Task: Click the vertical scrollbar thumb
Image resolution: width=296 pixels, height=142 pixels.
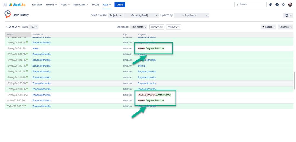Action: click(x=295, y=81)
